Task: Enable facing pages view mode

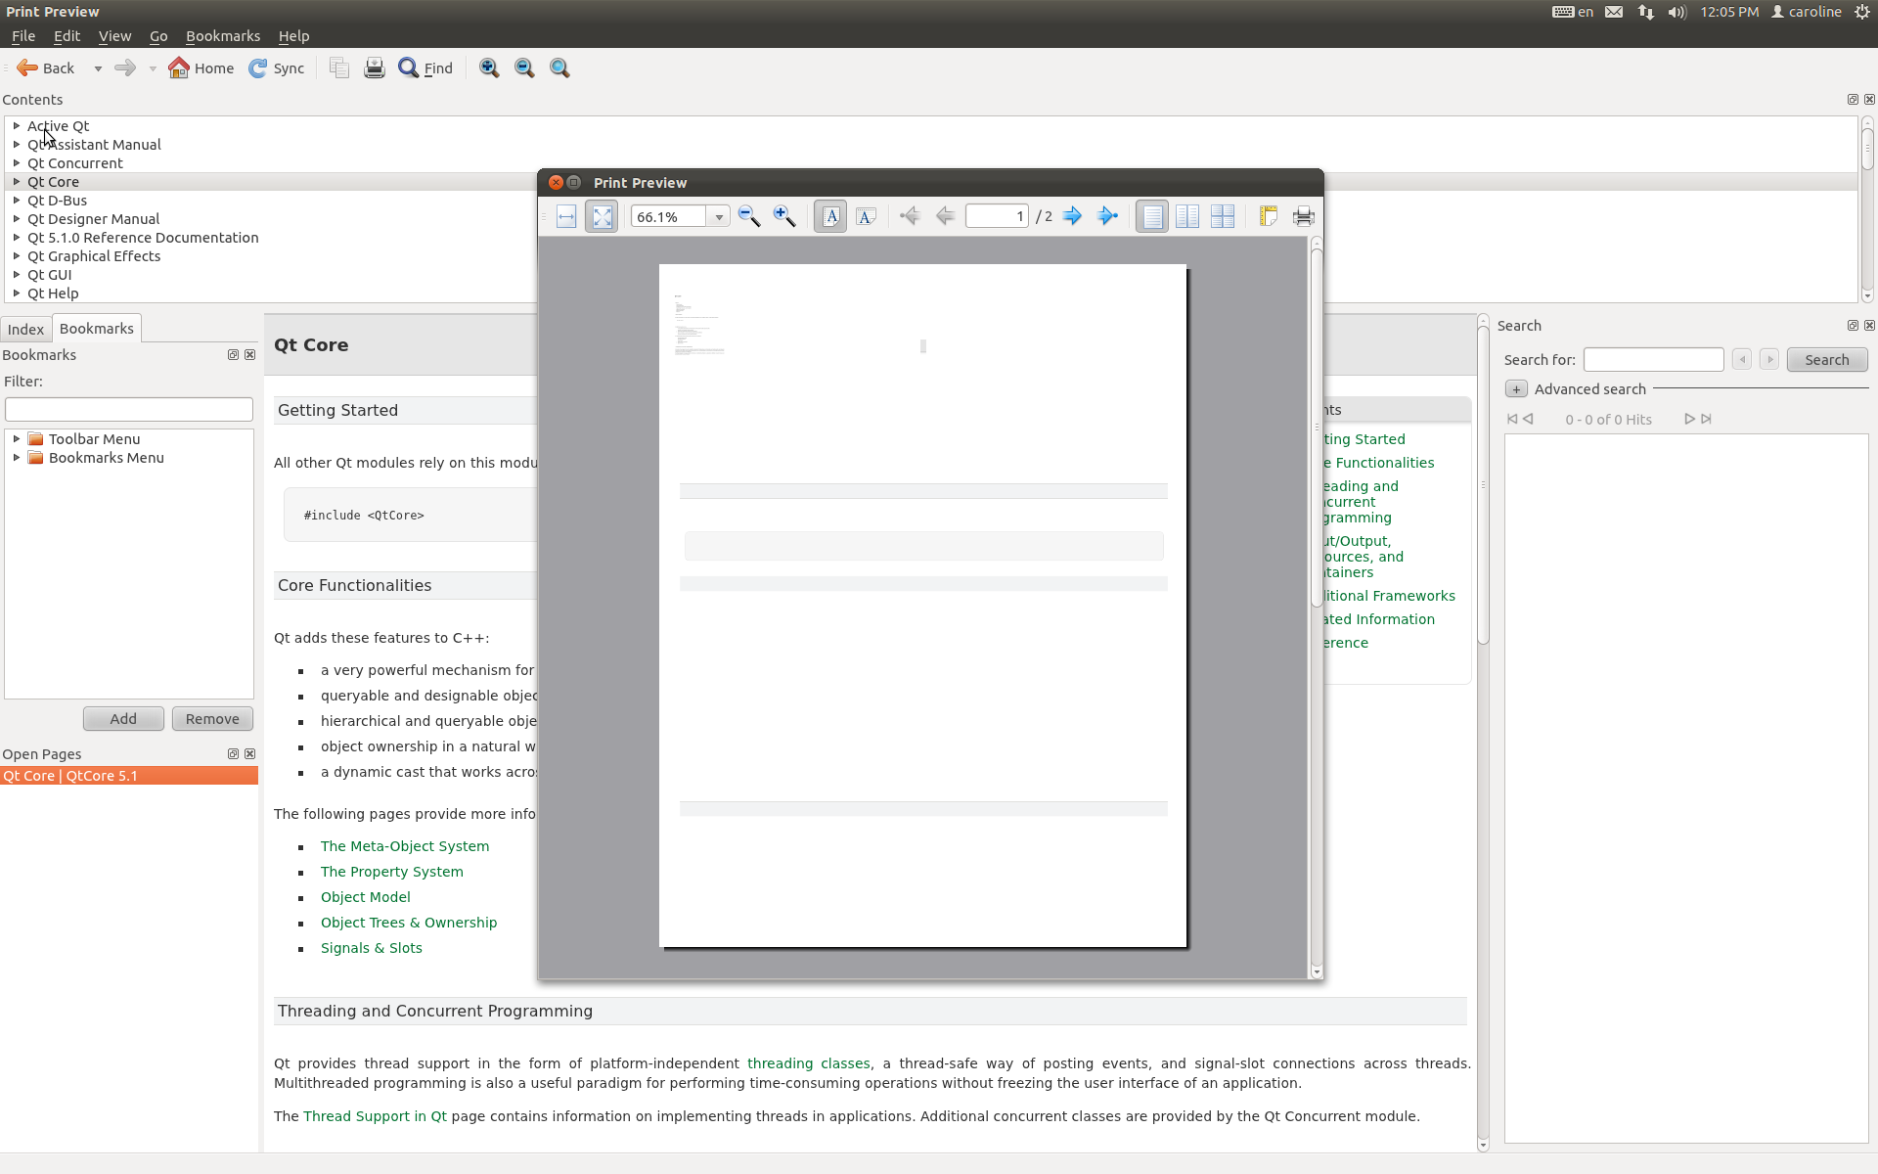Action: click(1187, 216)
